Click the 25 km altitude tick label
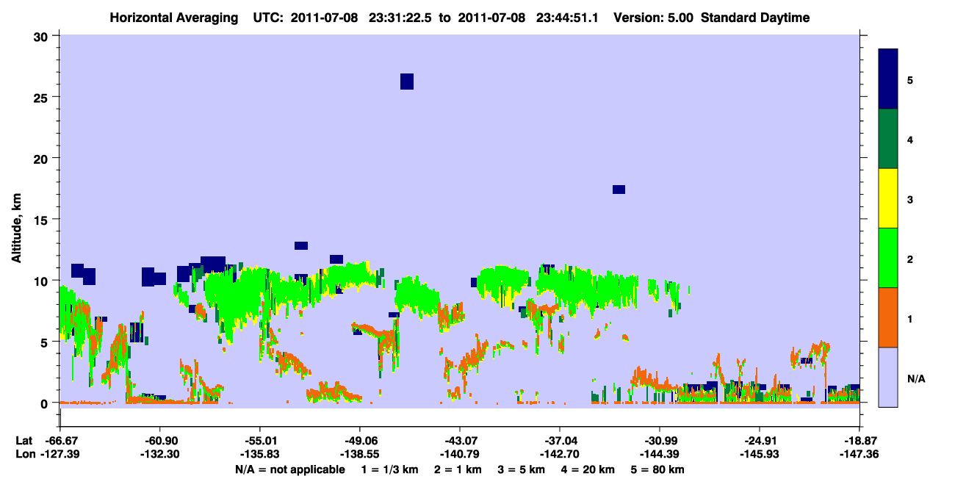The height and width of the screenshot is (490, 955). 42,97
